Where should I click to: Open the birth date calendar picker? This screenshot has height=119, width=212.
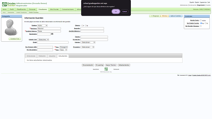[52, 34]
